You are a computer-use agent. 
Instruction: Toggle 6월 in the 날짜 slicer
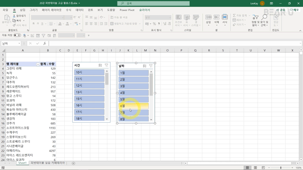(x=134, y=106)
